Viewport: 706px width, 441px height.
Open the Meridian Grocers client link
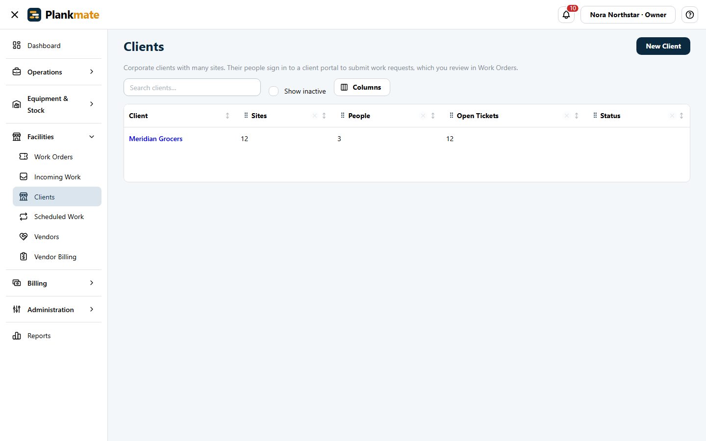tap(155, 139)
